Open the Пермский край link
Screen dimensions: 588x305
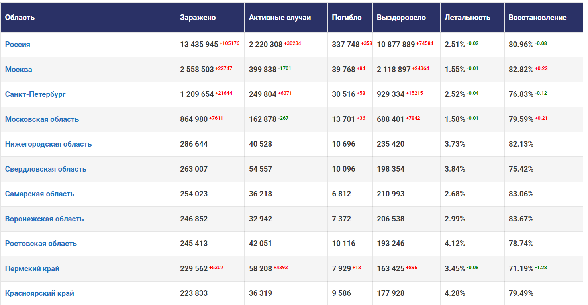pos(32,269)
